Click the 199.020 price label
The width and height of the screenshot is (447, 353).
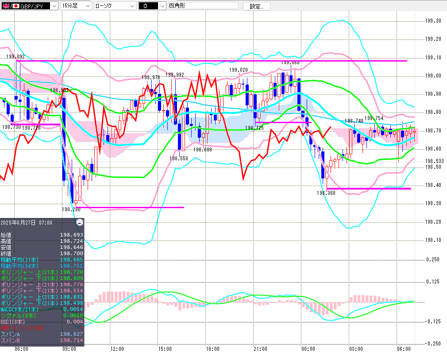coord(238,70)
